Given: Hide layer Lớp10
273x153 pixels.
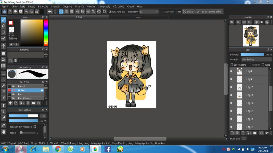Looking at the screenshot, I should point(231,87).
